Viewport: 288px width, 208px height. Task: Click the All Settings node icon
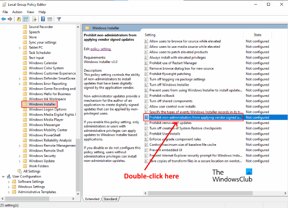click(x=20, y=171)
